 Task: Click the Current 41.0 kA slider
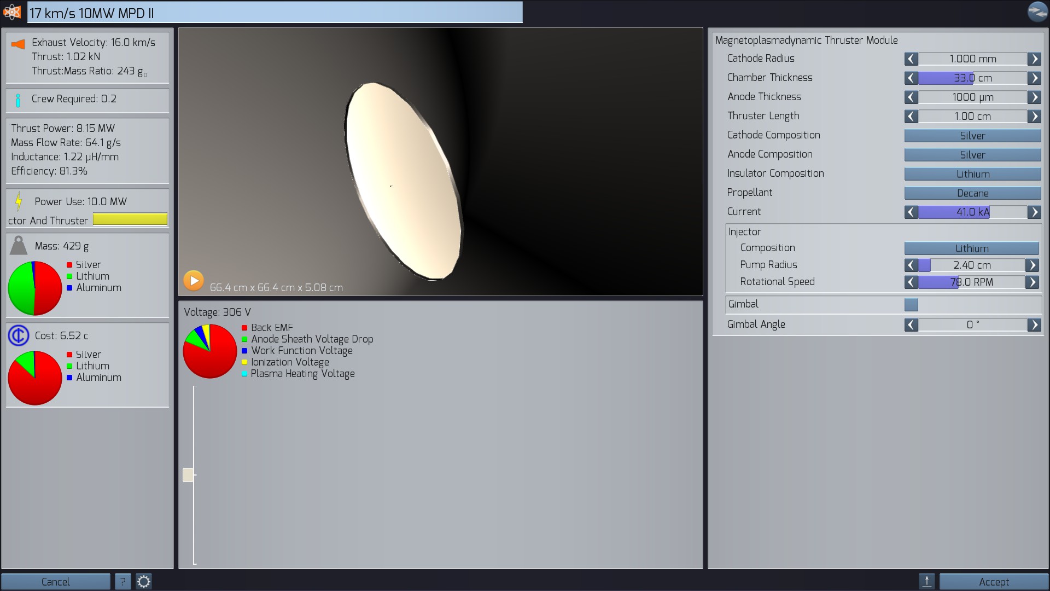[x=972, y=212]
